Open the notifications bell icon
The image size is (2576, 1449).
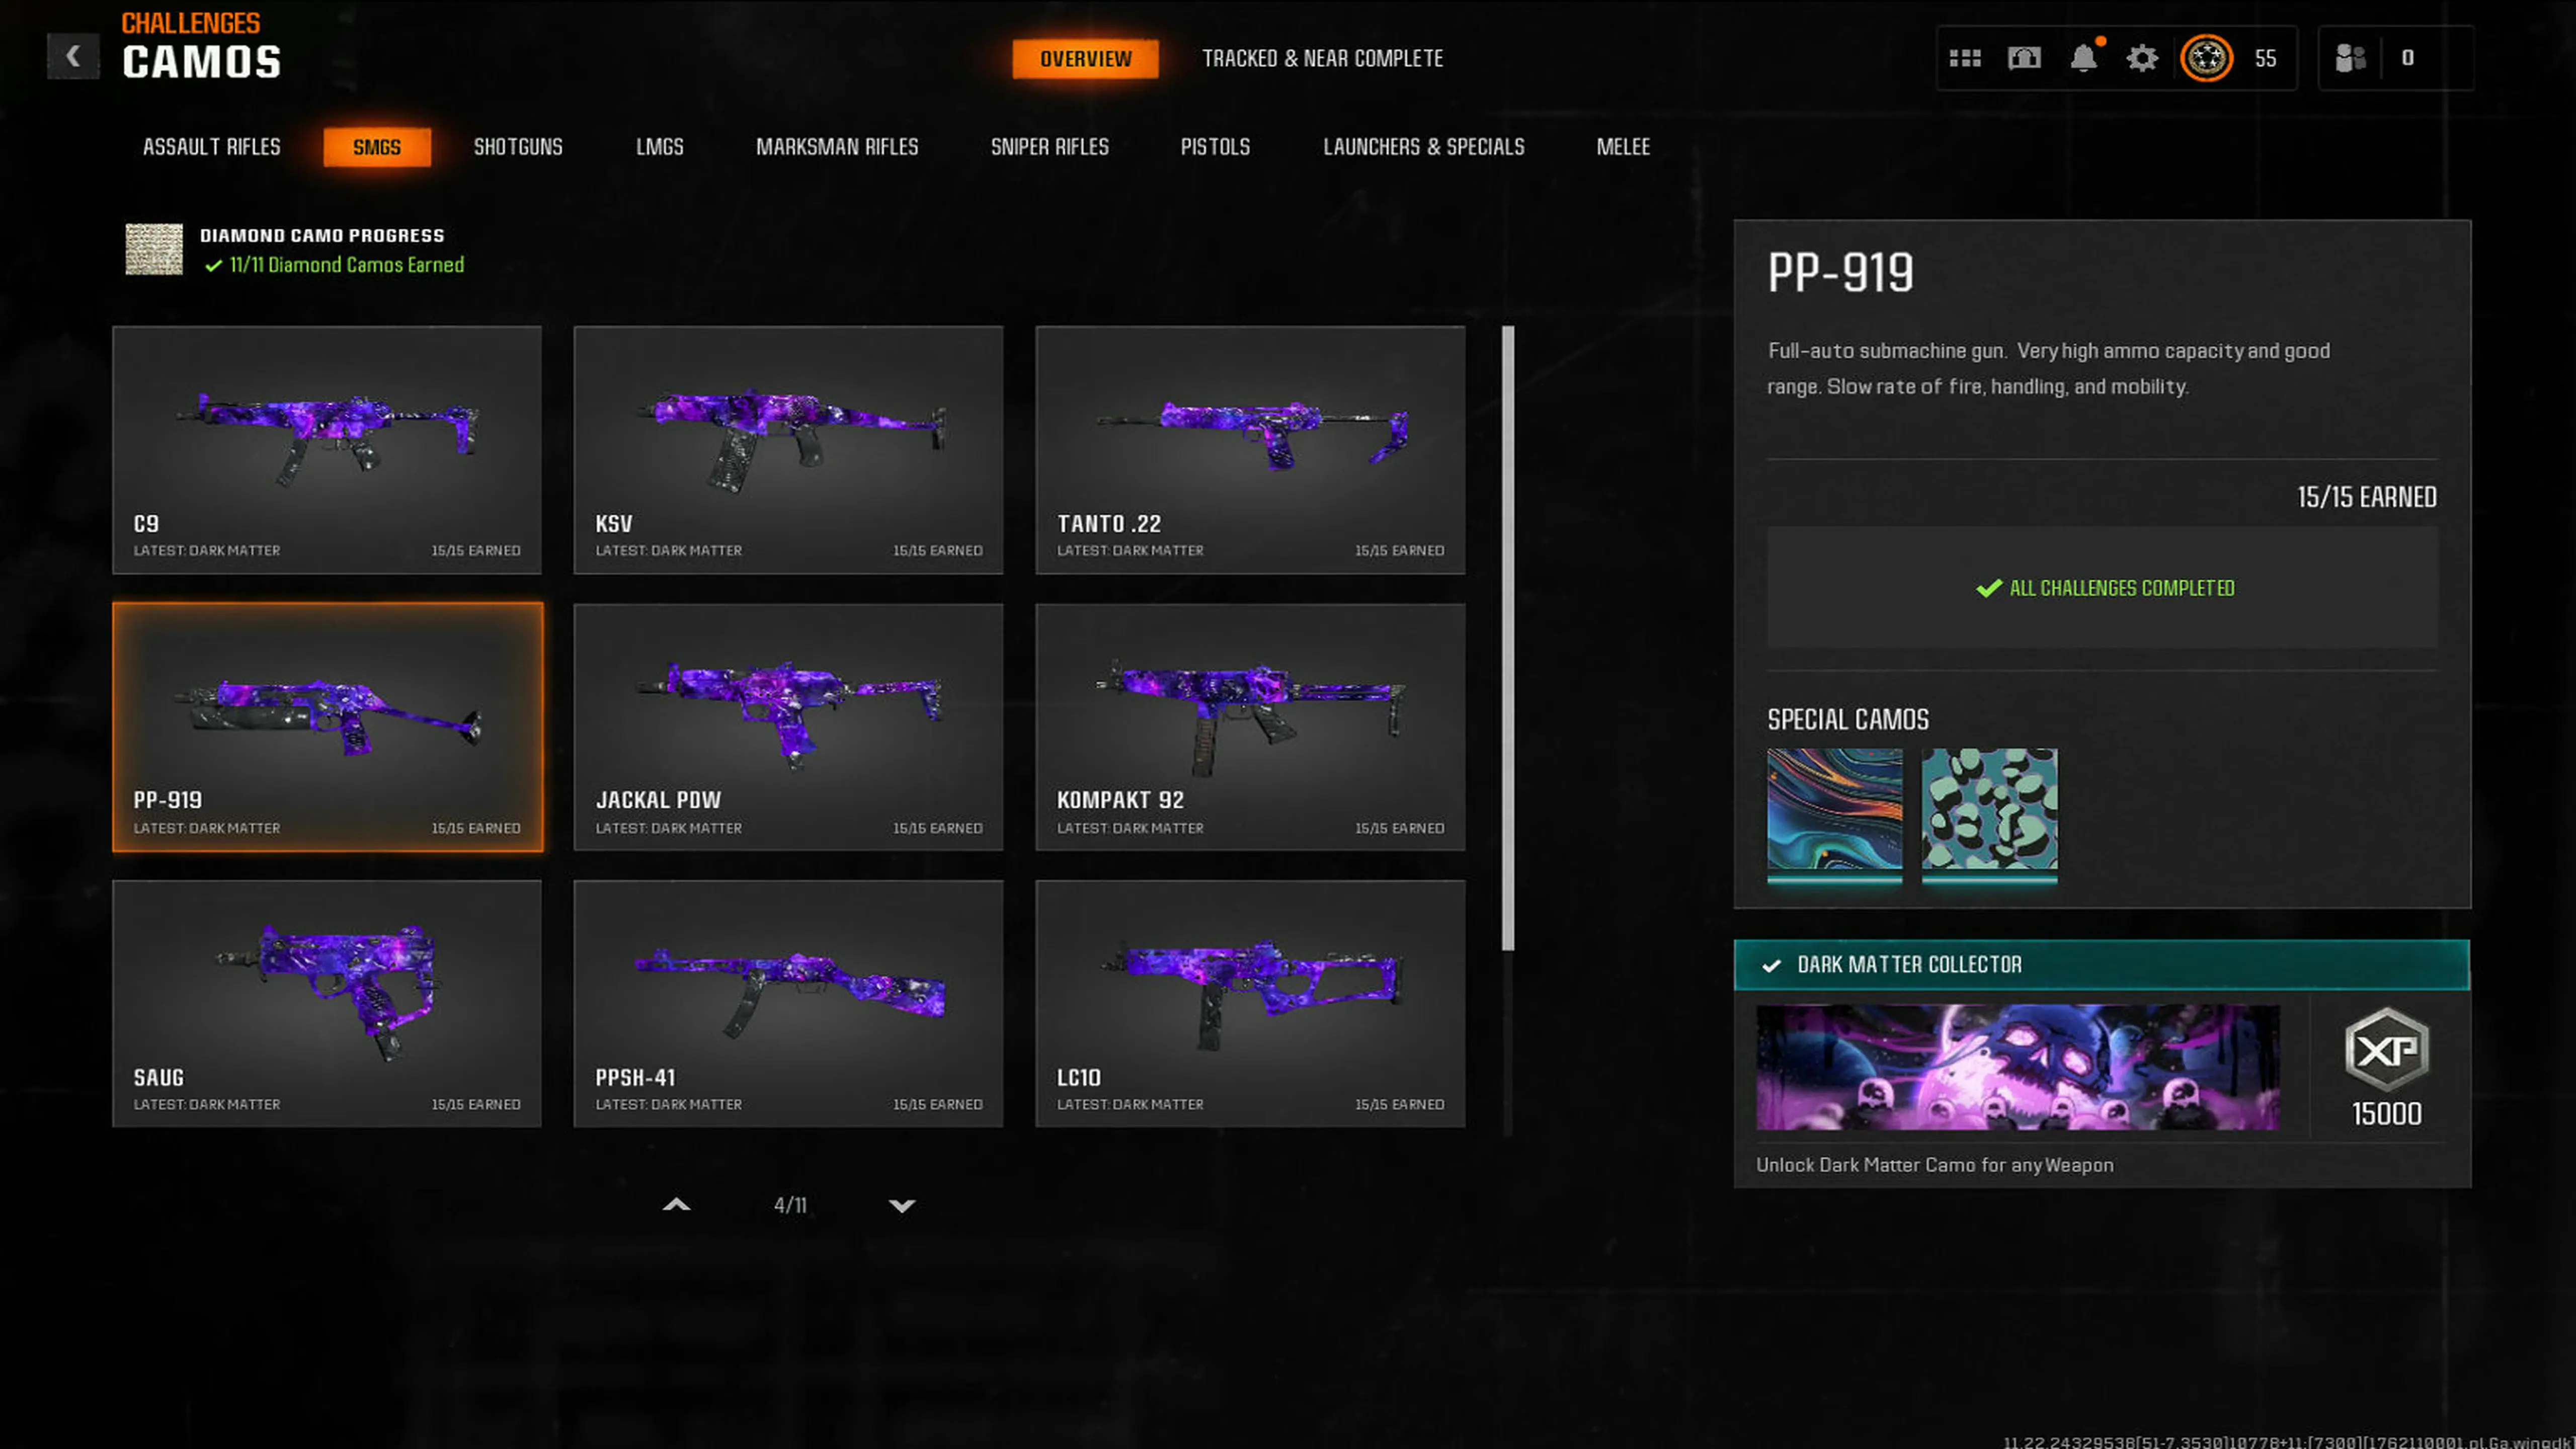[2084, 58]
